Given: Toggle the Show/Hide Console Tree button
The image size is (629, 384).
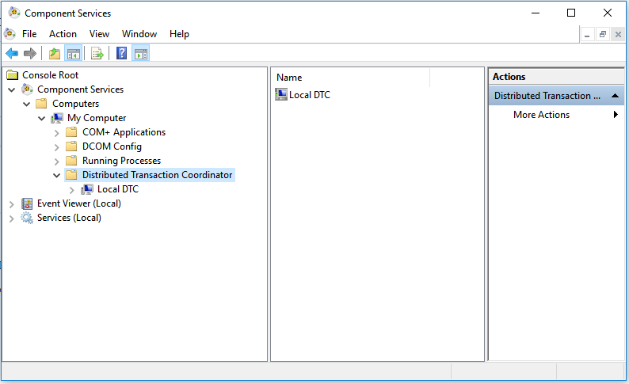Looking at the screenshot, I should [74, 53].
